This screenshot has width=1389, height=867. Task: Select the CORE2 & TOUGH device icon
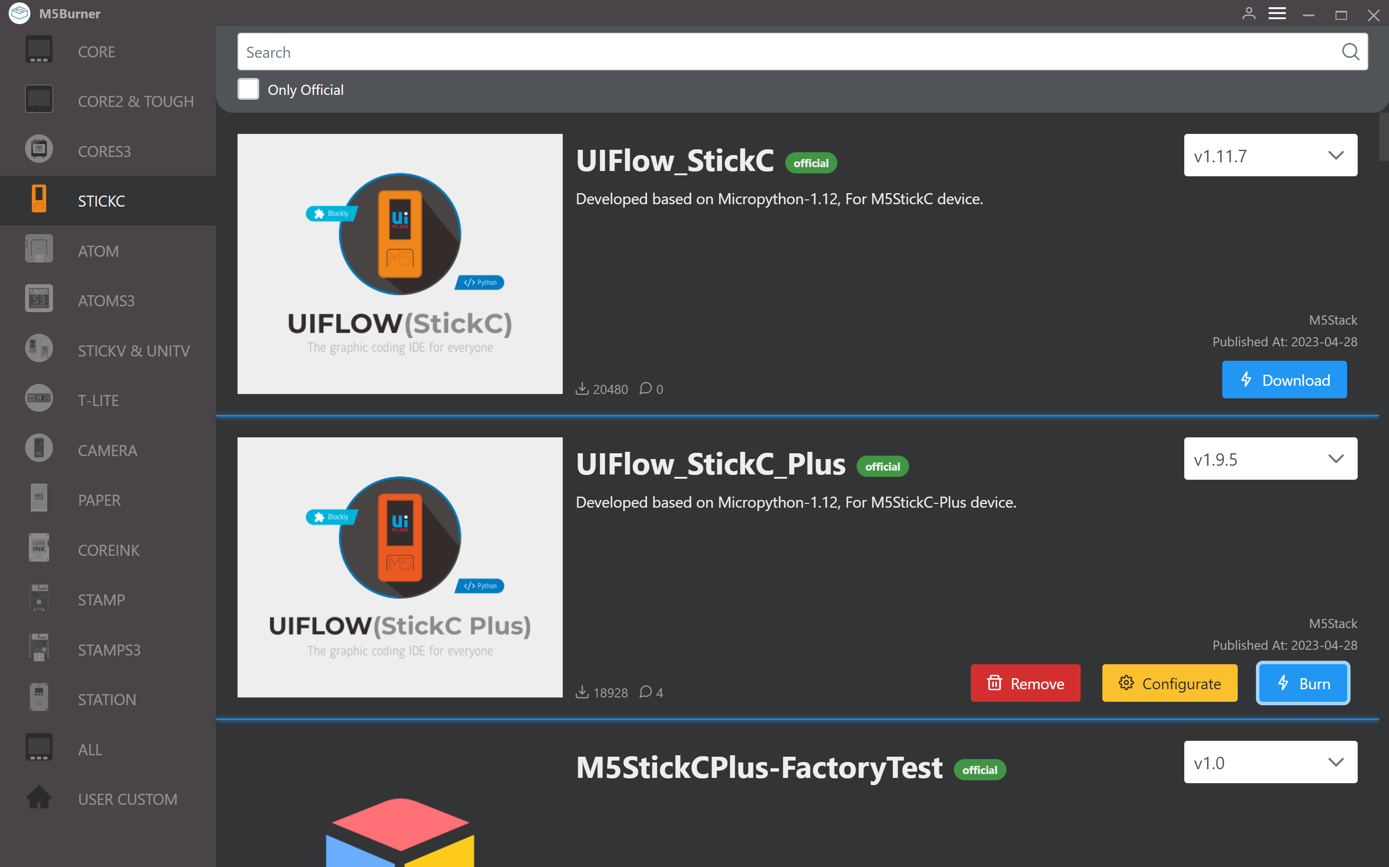(x=39, y=100)
